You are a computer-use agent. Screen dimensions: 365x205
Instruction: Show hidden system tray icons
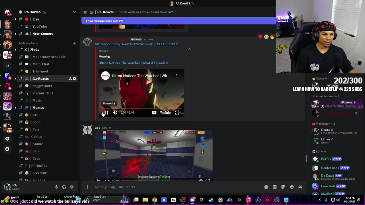click(319, 200)
